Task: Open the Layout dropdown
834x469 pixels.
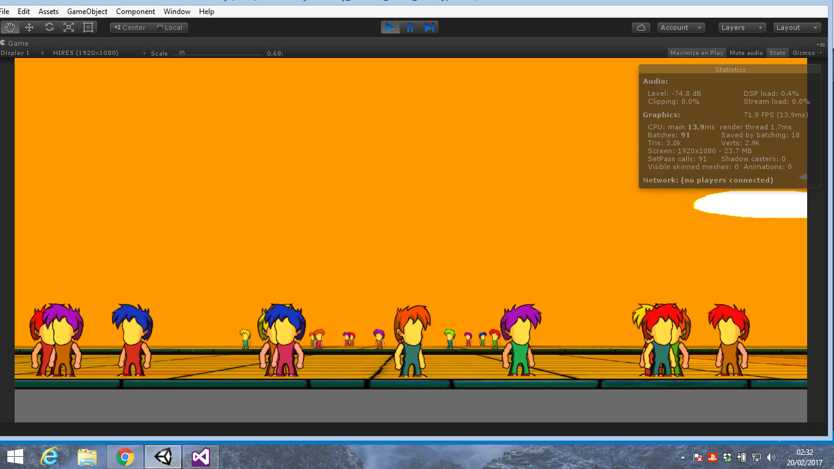Action: [797, 27]
